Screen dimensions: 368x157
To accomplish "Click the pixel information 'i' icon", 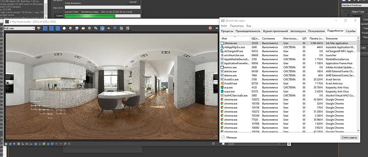I will click(14, 144).
